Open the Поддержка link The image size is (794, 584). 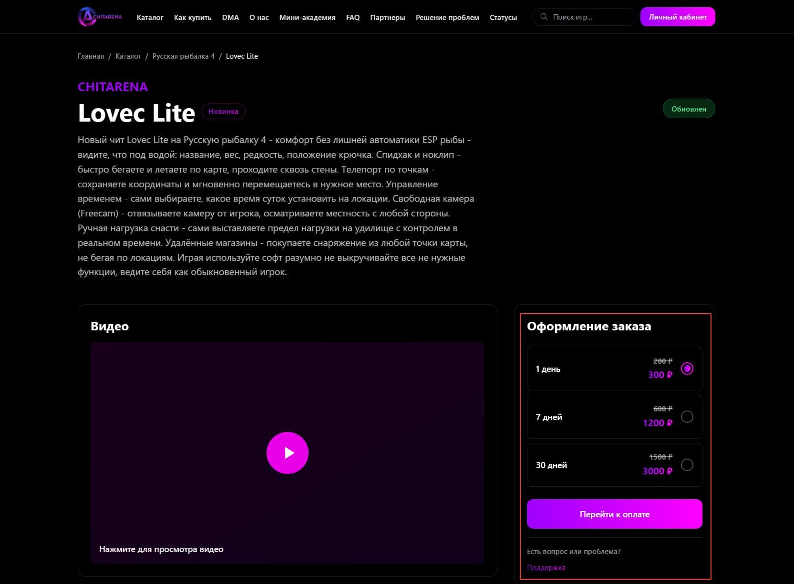(546, 567)
